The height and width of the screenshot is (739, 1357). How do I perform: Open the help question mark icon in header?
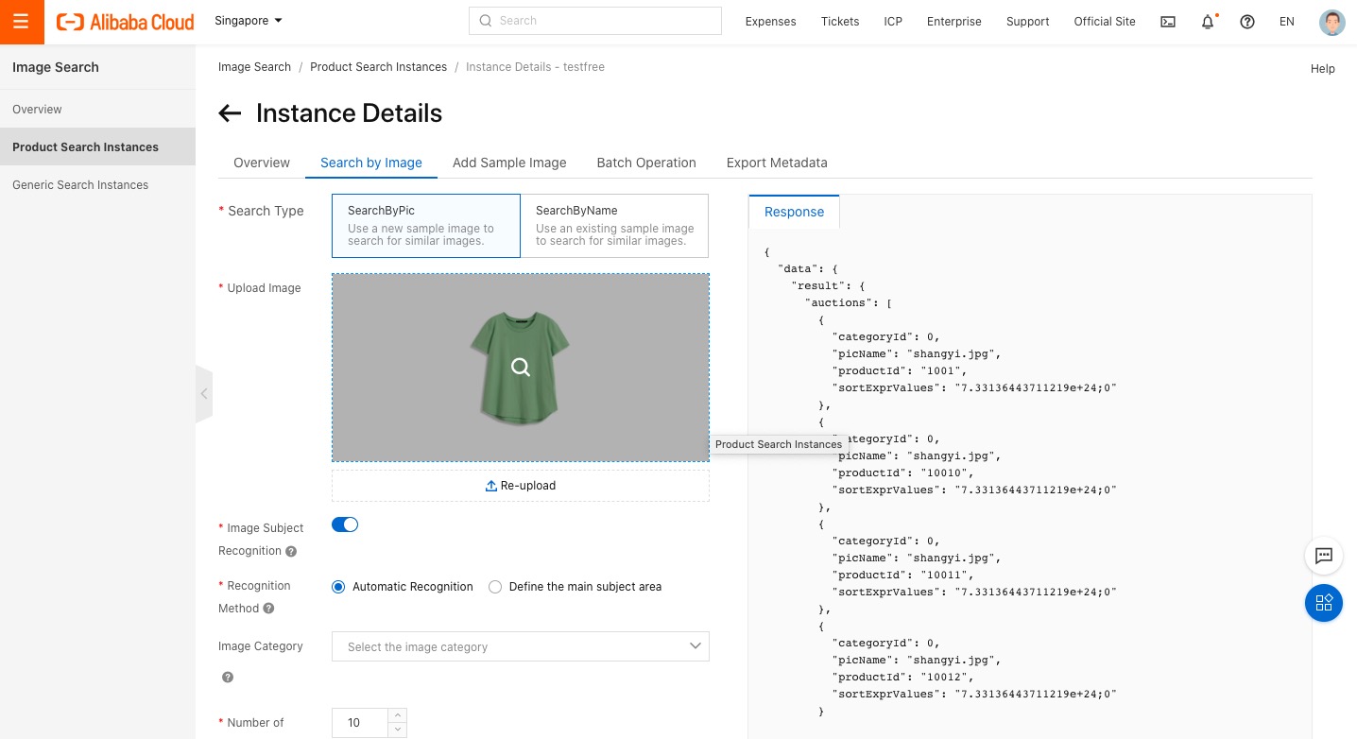pyautogui.click(x=1247, y=22)
